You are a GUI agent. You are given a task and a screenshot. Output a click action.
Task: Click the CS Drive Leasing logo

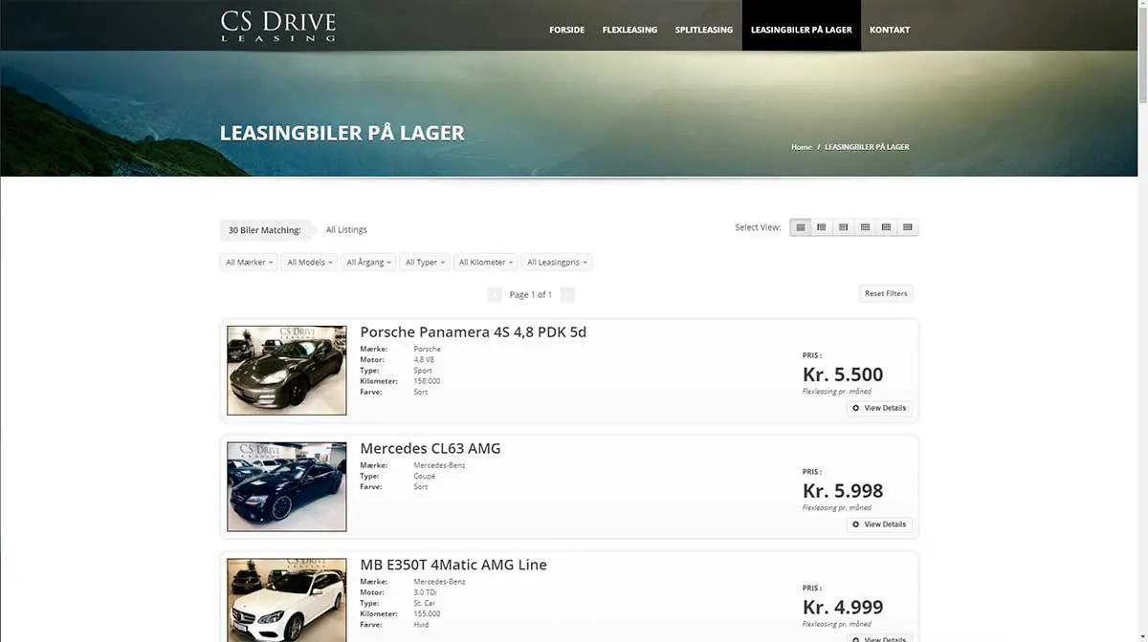[x=278, y=26]
